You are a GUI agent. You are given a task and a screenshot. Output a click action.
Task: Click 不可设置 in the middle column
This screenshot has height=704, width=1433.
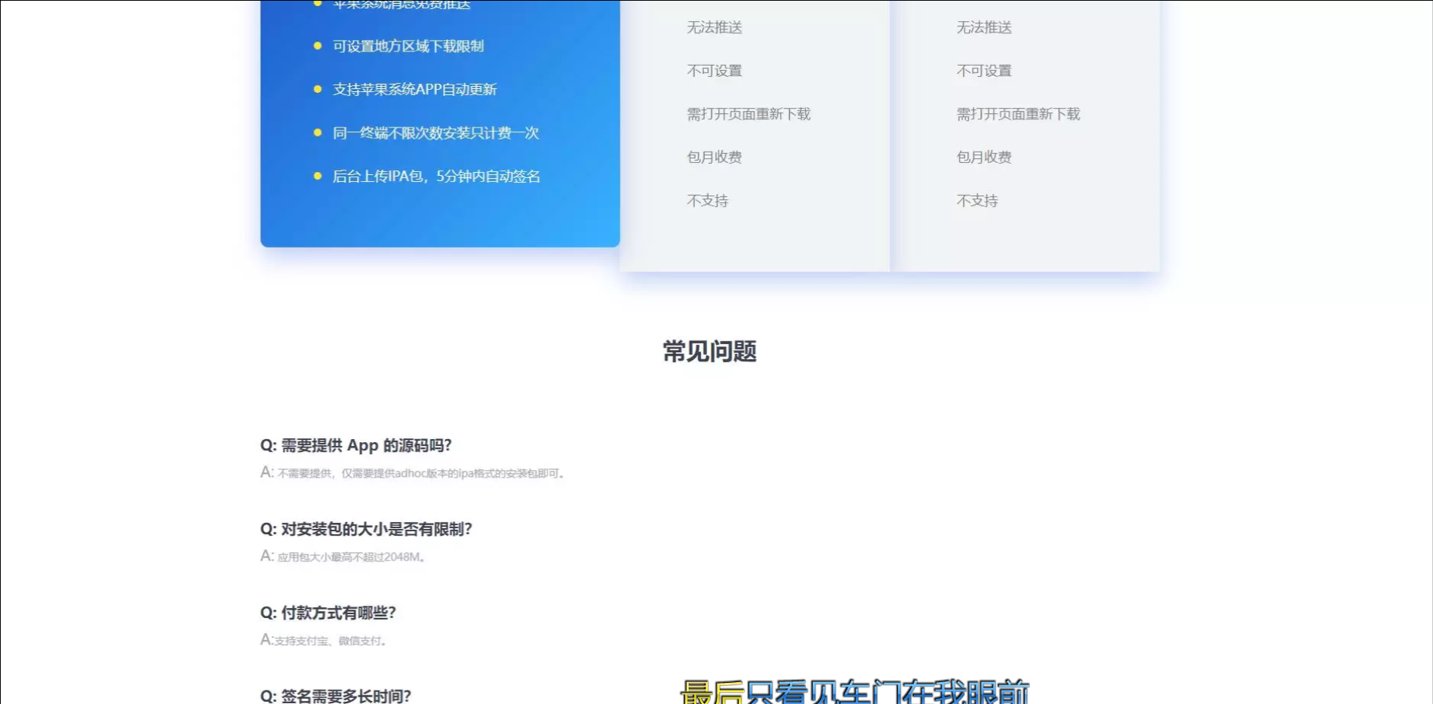coord(714,71)
